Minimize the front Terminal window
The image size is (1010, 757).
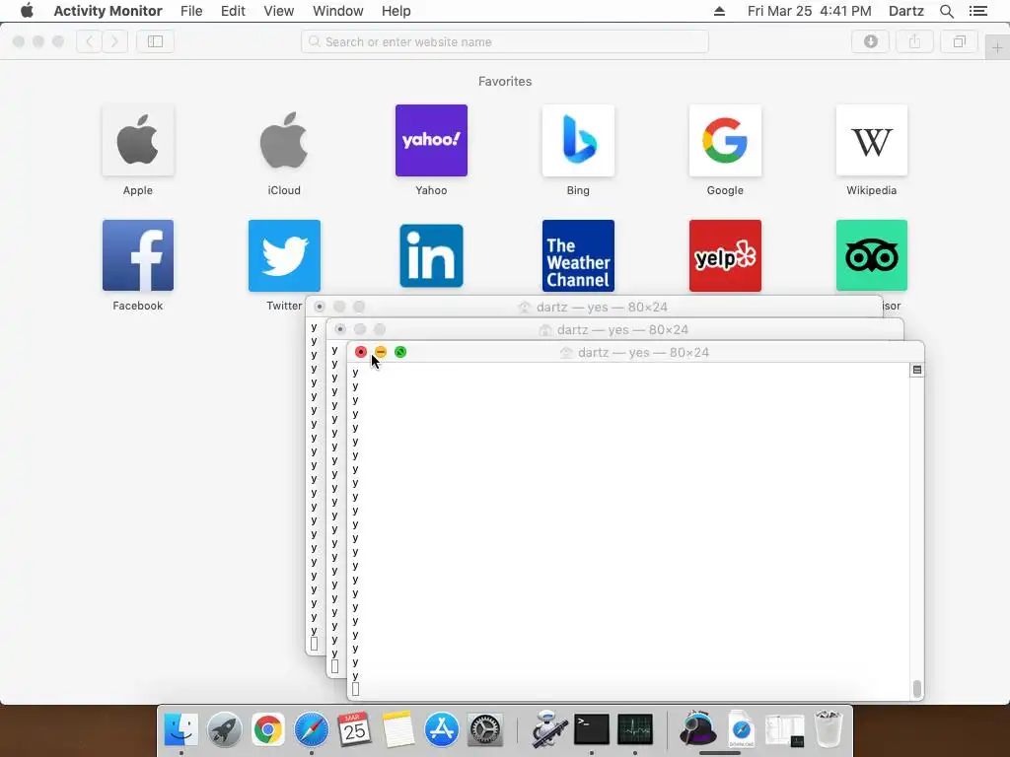coord(381,352)
